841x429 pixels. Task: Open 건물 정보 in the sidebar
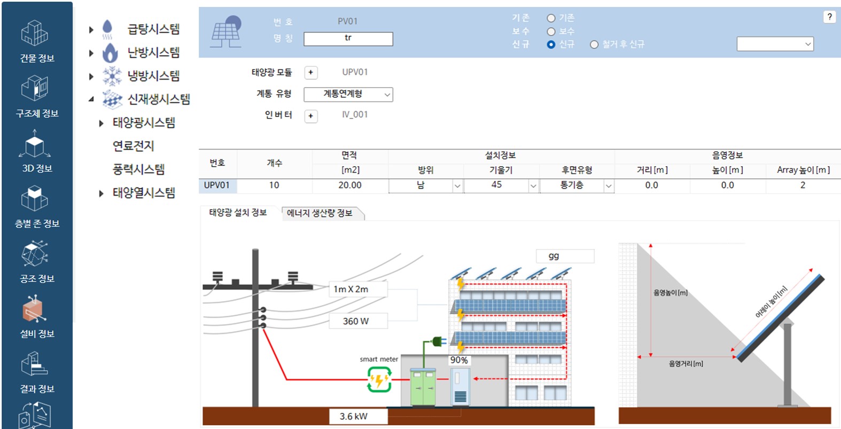click(x=36, y=41)
